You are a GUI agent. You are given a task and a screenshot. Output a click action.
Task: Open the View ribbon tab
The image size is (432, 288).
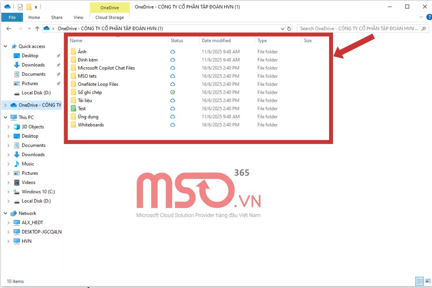(78, 17)
